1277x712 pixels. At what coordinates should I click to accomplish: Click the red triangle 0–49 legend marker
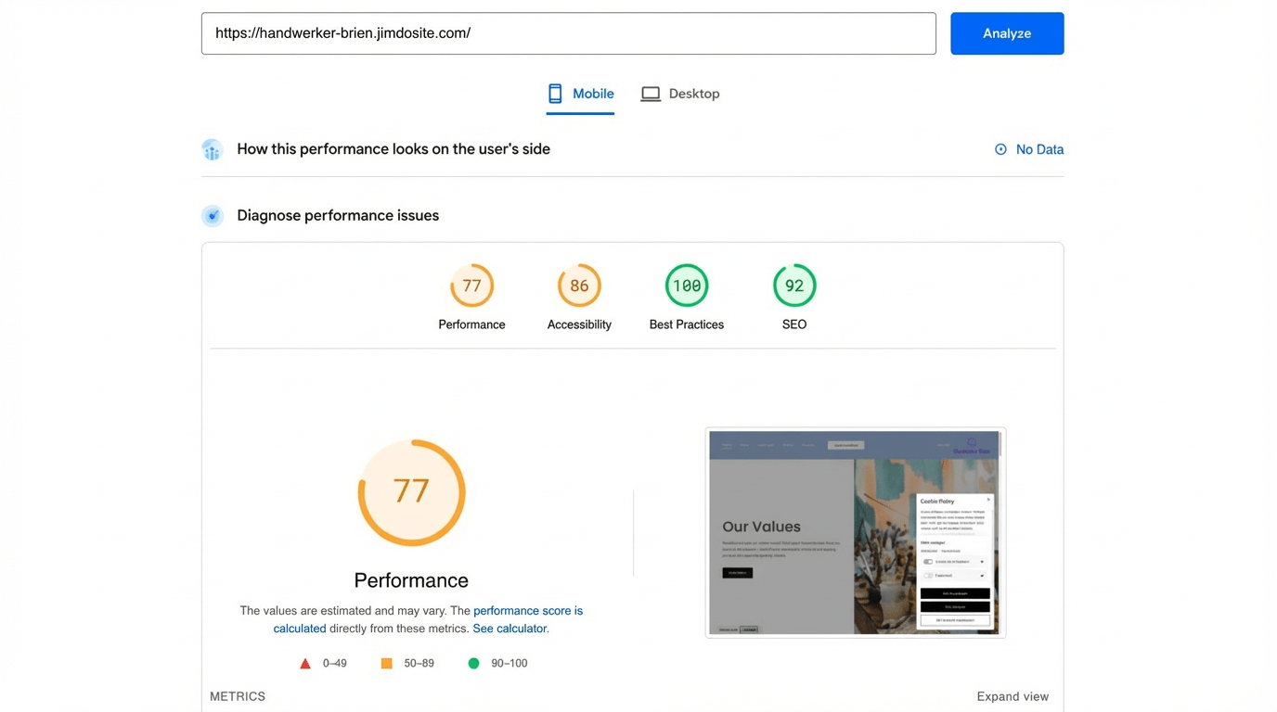coord(305,664)
